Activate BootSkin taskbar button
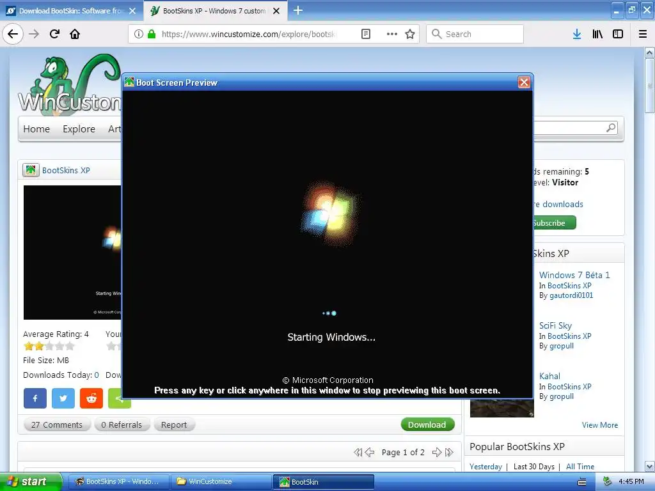The image size is (655, 491). (323, 482)
